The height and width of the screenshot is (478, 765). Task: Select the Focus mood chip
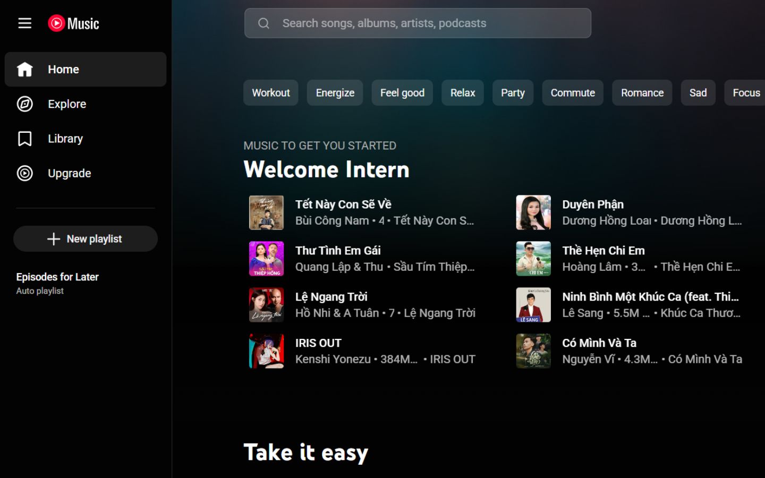[746, 93]
